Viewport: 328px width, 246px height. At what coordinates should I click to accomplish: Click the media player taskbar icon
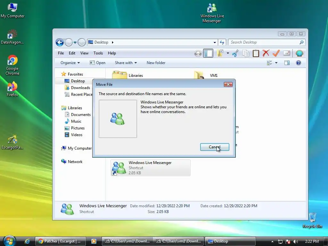(94, 241)
